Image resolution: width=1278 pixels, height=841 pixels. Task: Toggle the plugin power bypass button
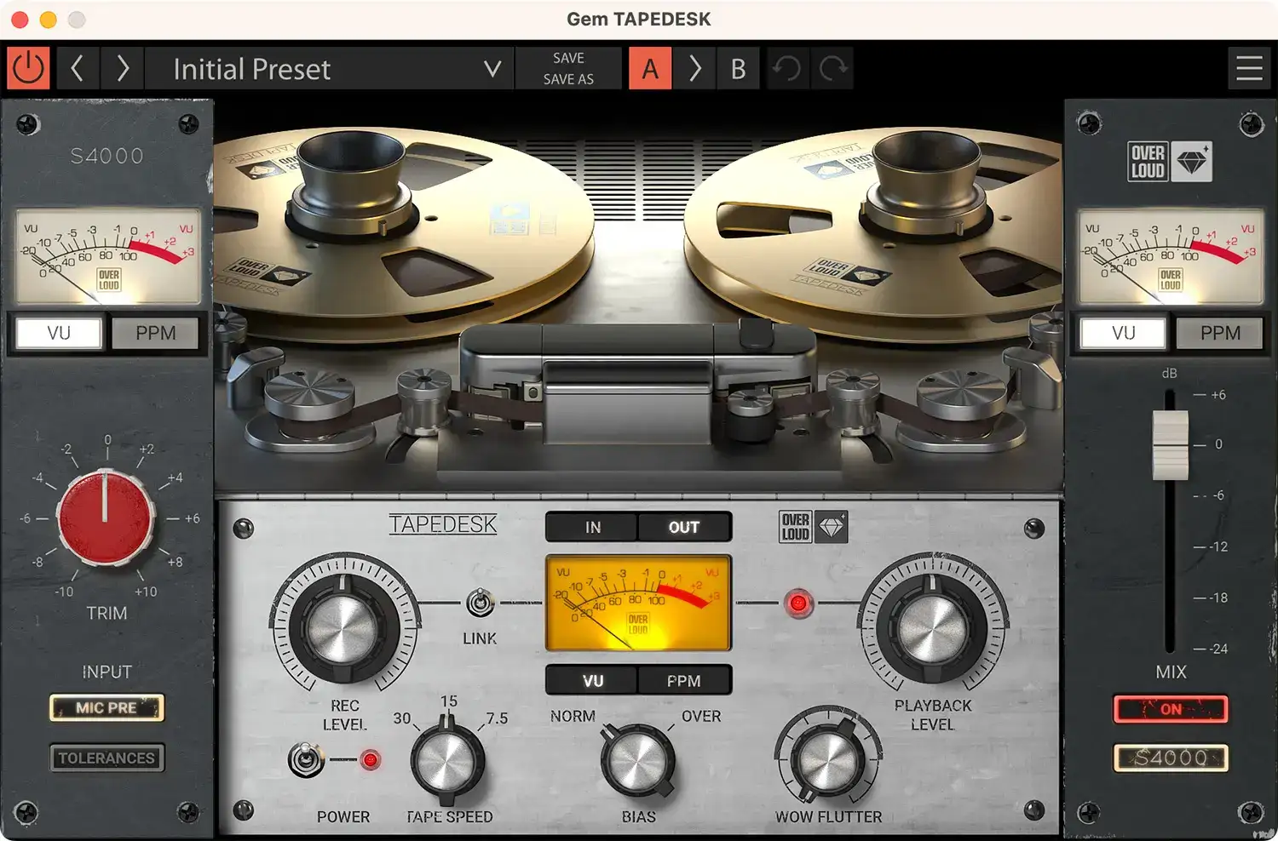28,68
